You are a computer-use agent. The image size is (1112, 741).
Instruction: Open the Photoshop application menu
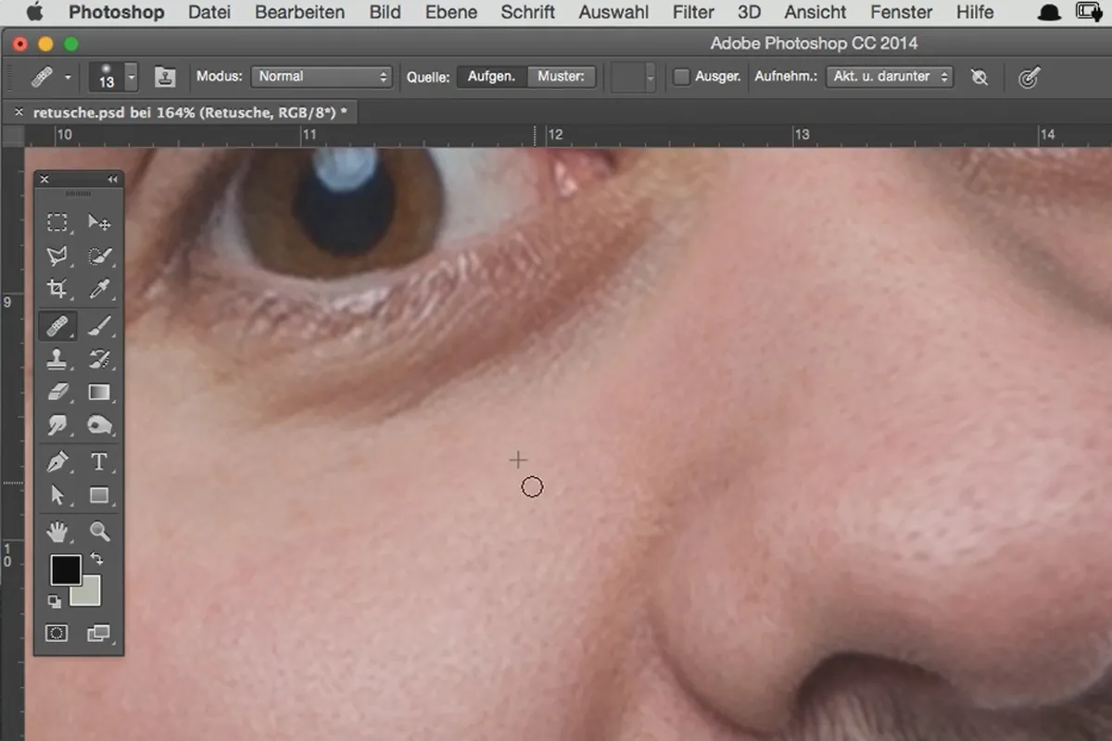point(117,13)
